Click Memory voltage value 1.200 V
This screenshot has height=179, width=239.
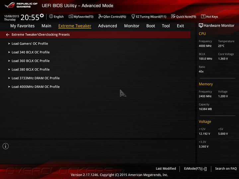223,96
